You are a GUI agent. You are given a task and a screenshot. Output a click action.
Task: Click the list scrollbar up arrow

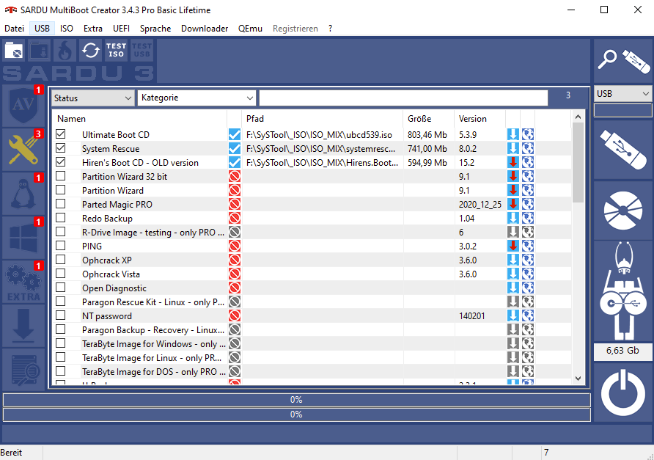(x=578, y=117)
